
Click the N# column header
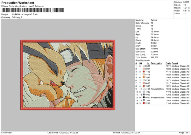141,63
